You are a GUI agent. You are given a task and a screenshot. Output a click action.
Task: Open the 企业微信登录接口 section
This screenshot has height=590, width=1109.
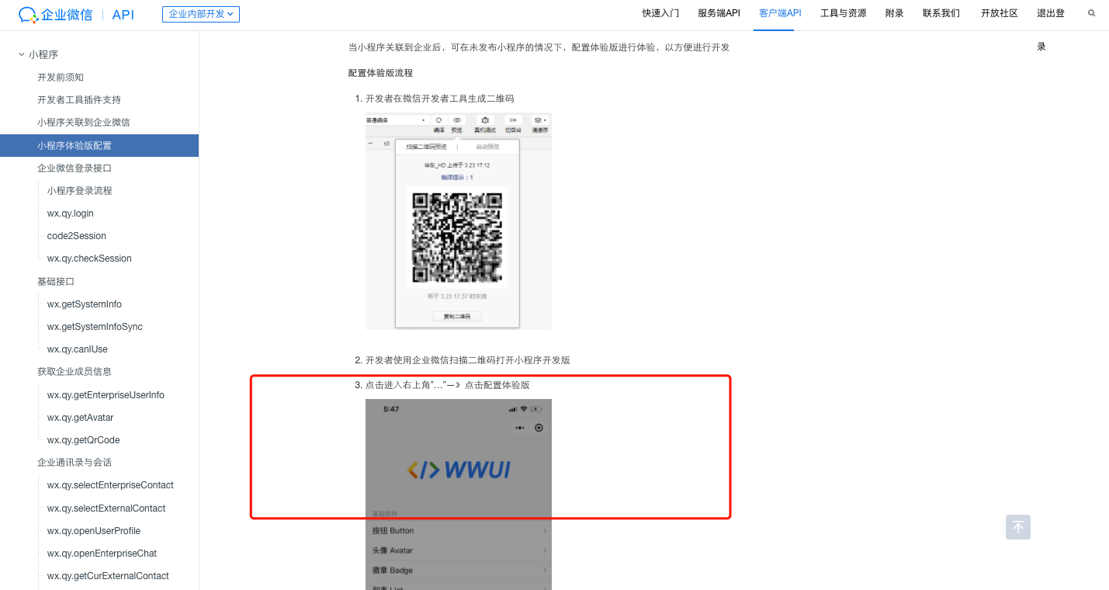pyautogui.click(x=75, y=168)
